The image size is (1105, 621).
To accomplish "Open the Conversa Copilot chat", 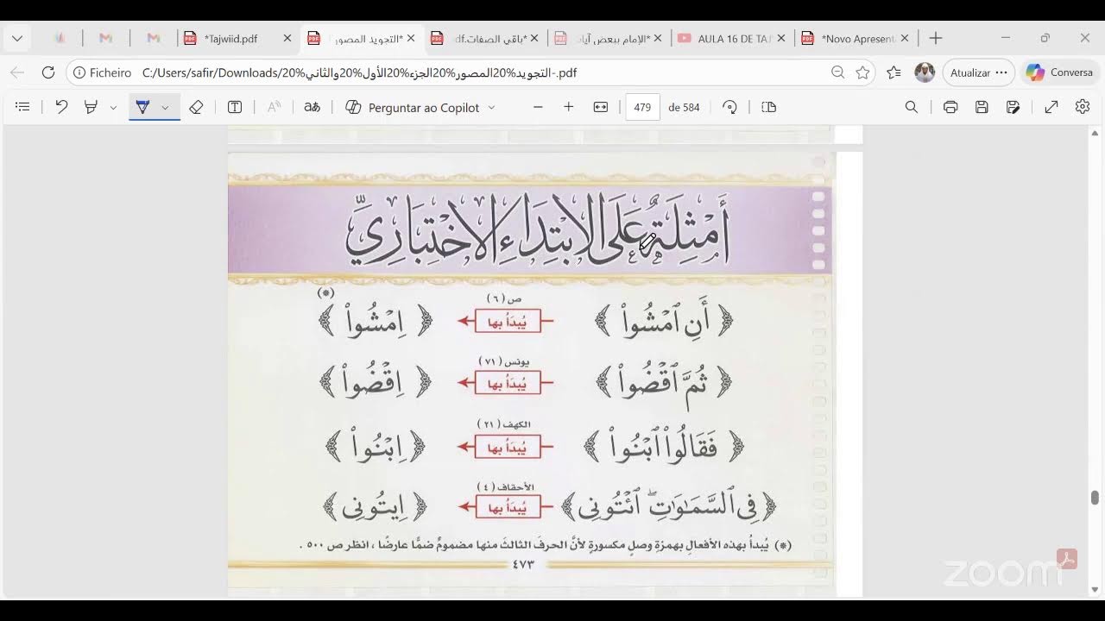I will [x=1060, y=72].
